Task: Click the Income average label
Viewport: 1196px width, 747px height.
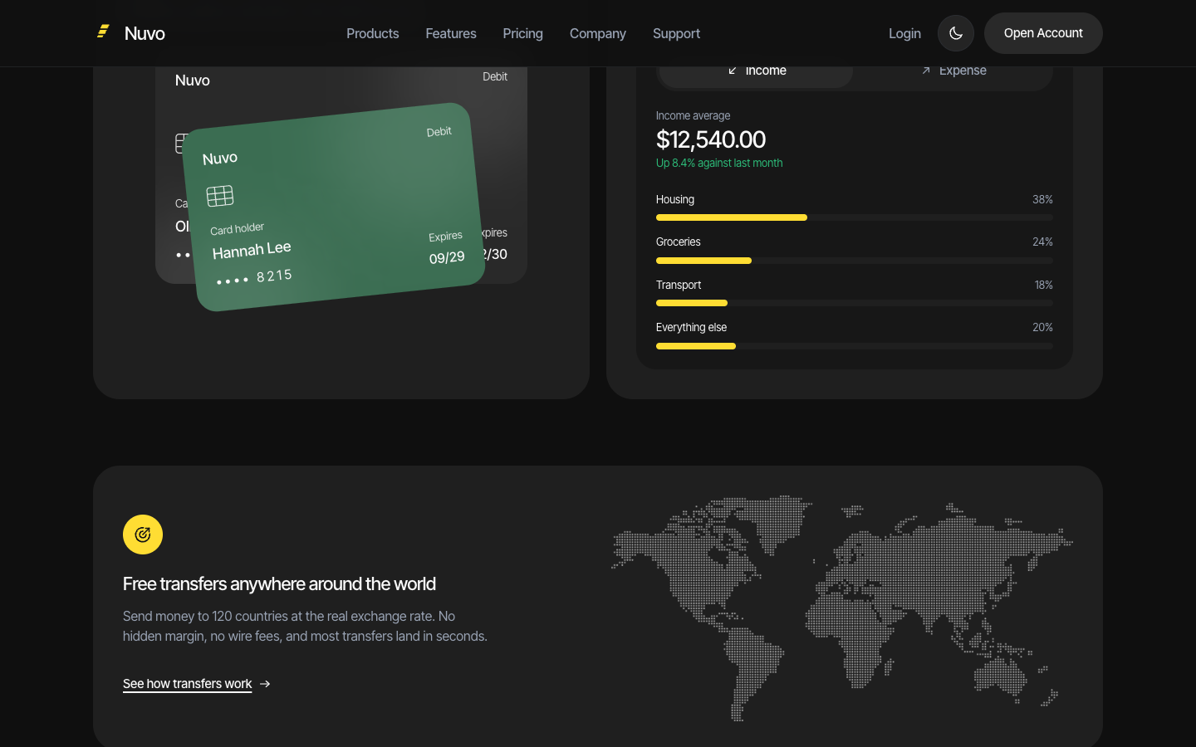Action: coord(694,116)
